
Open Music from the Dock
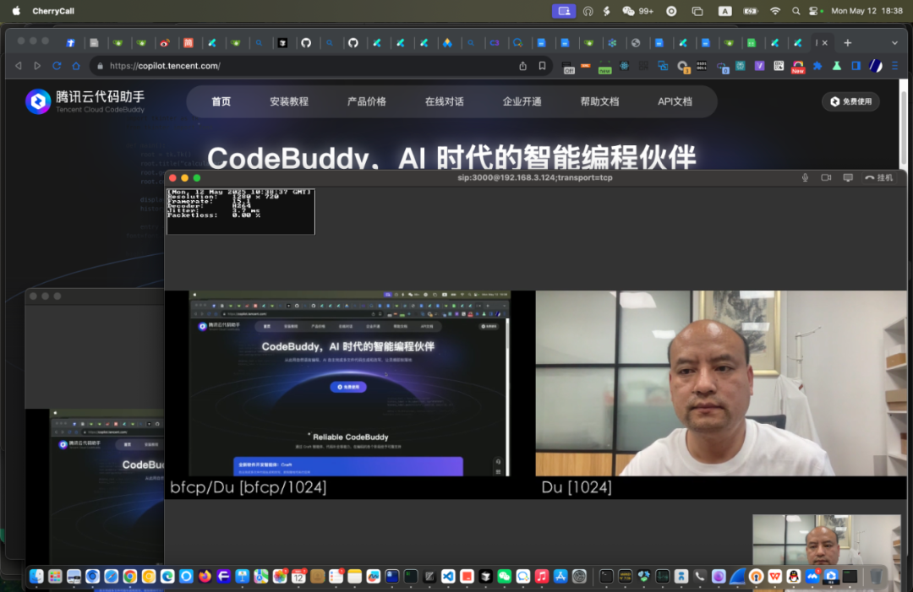click(x=542, y=576)
